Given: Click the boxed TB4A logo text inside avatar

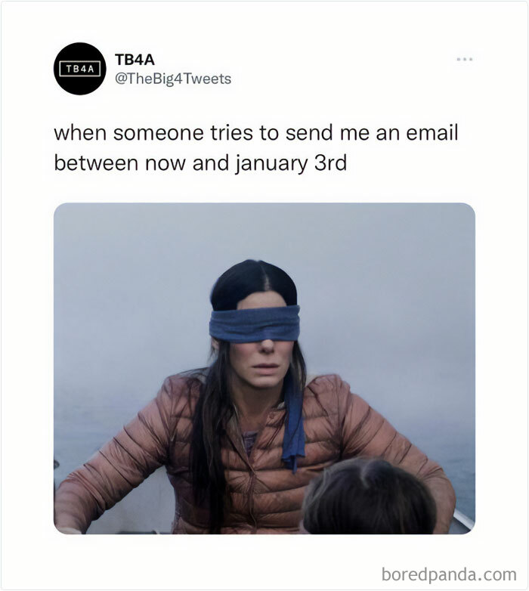Looking at the screenshot, I should (80, 69).
